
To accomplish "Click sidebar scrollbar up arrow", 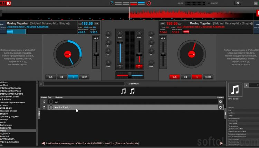I will [x=37, y=82].
